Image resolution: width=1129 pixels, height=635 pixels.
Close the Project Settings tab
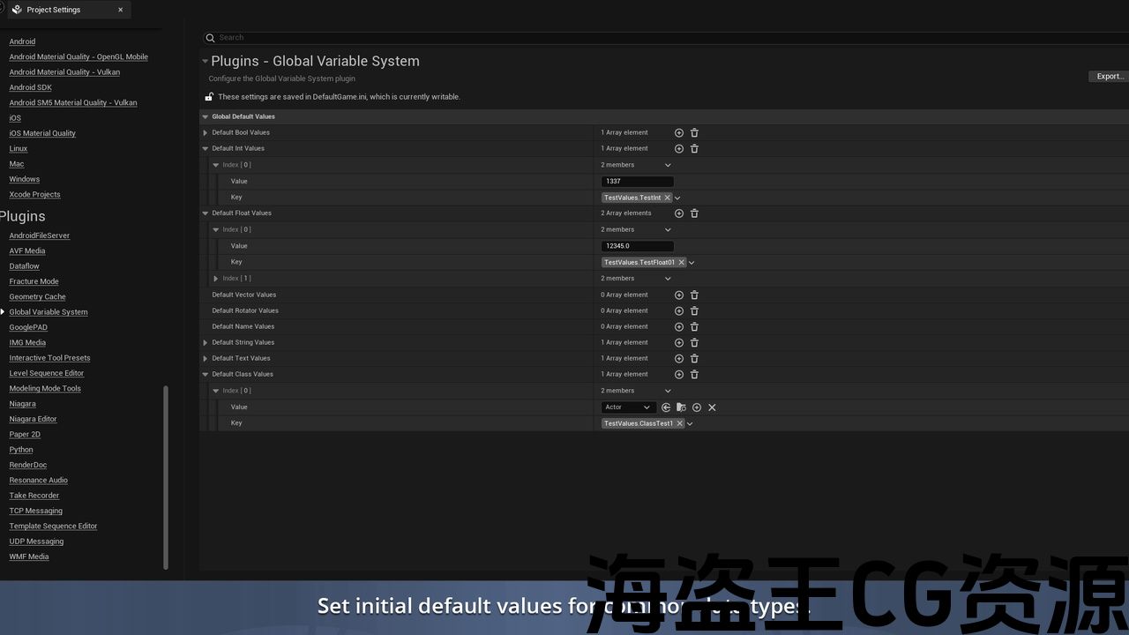point(121,10)
